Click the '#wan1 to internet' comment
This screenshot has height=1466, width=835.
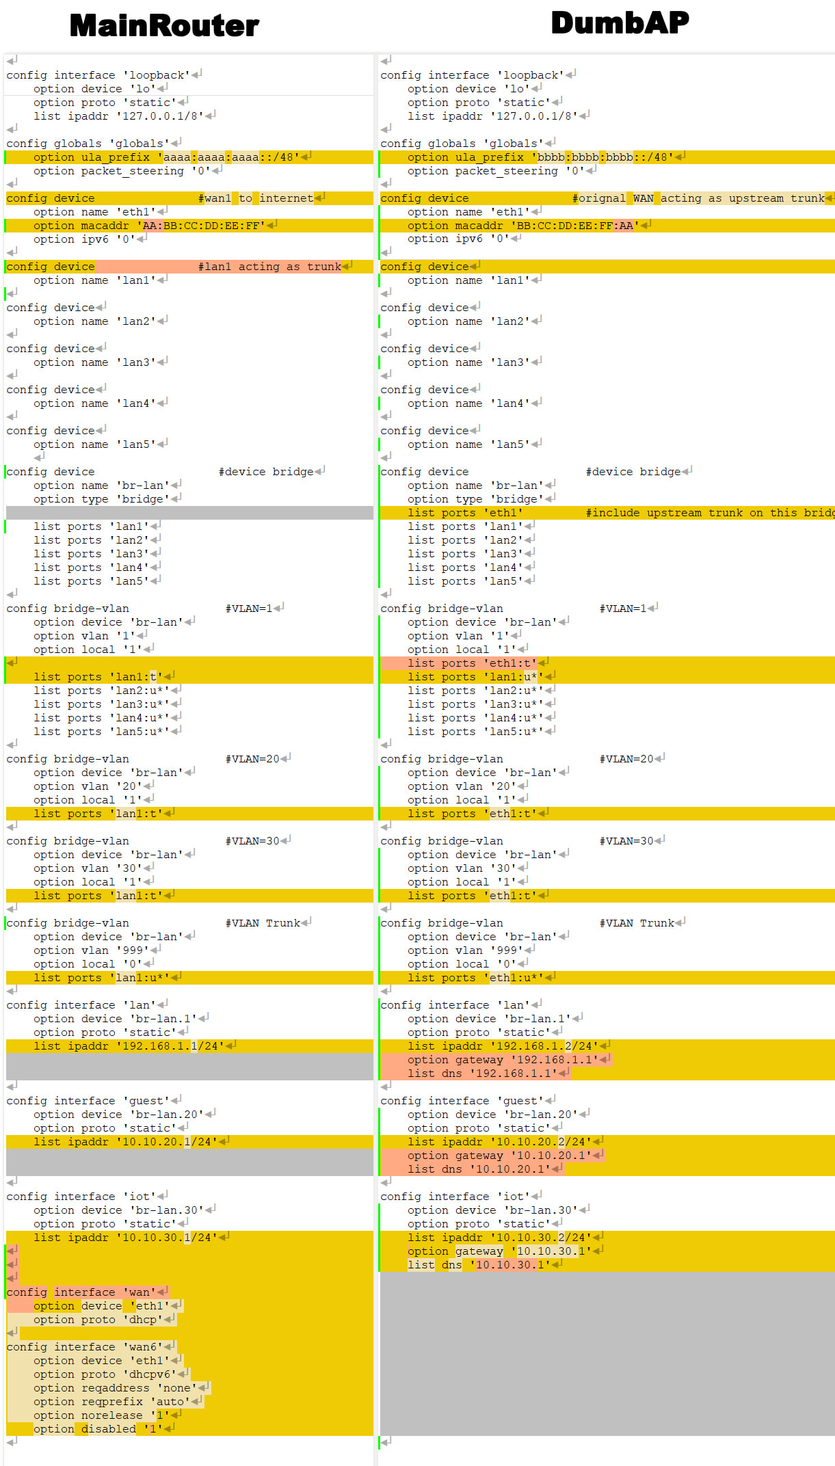pos(256,198)
